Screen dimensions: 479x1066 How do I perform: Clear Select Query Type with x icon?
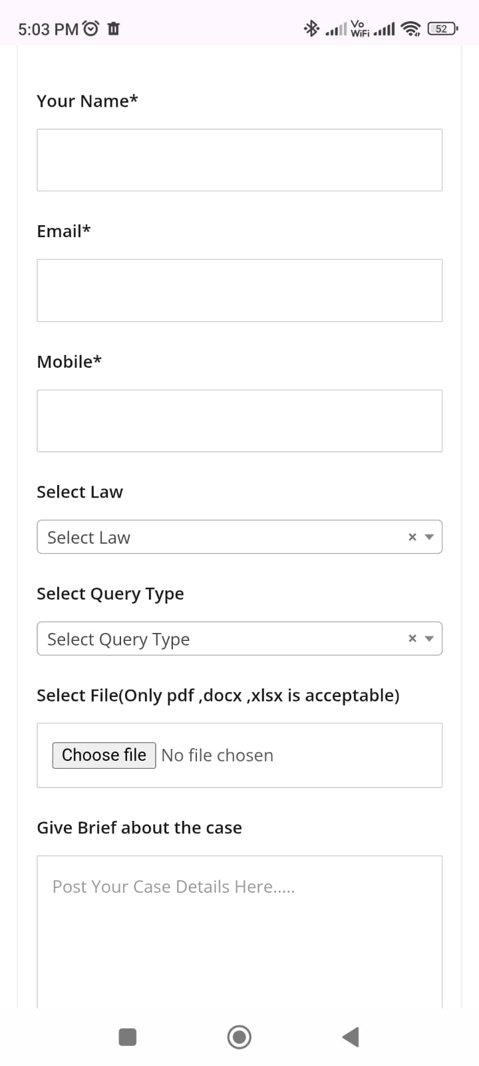[x=412, y=639]
